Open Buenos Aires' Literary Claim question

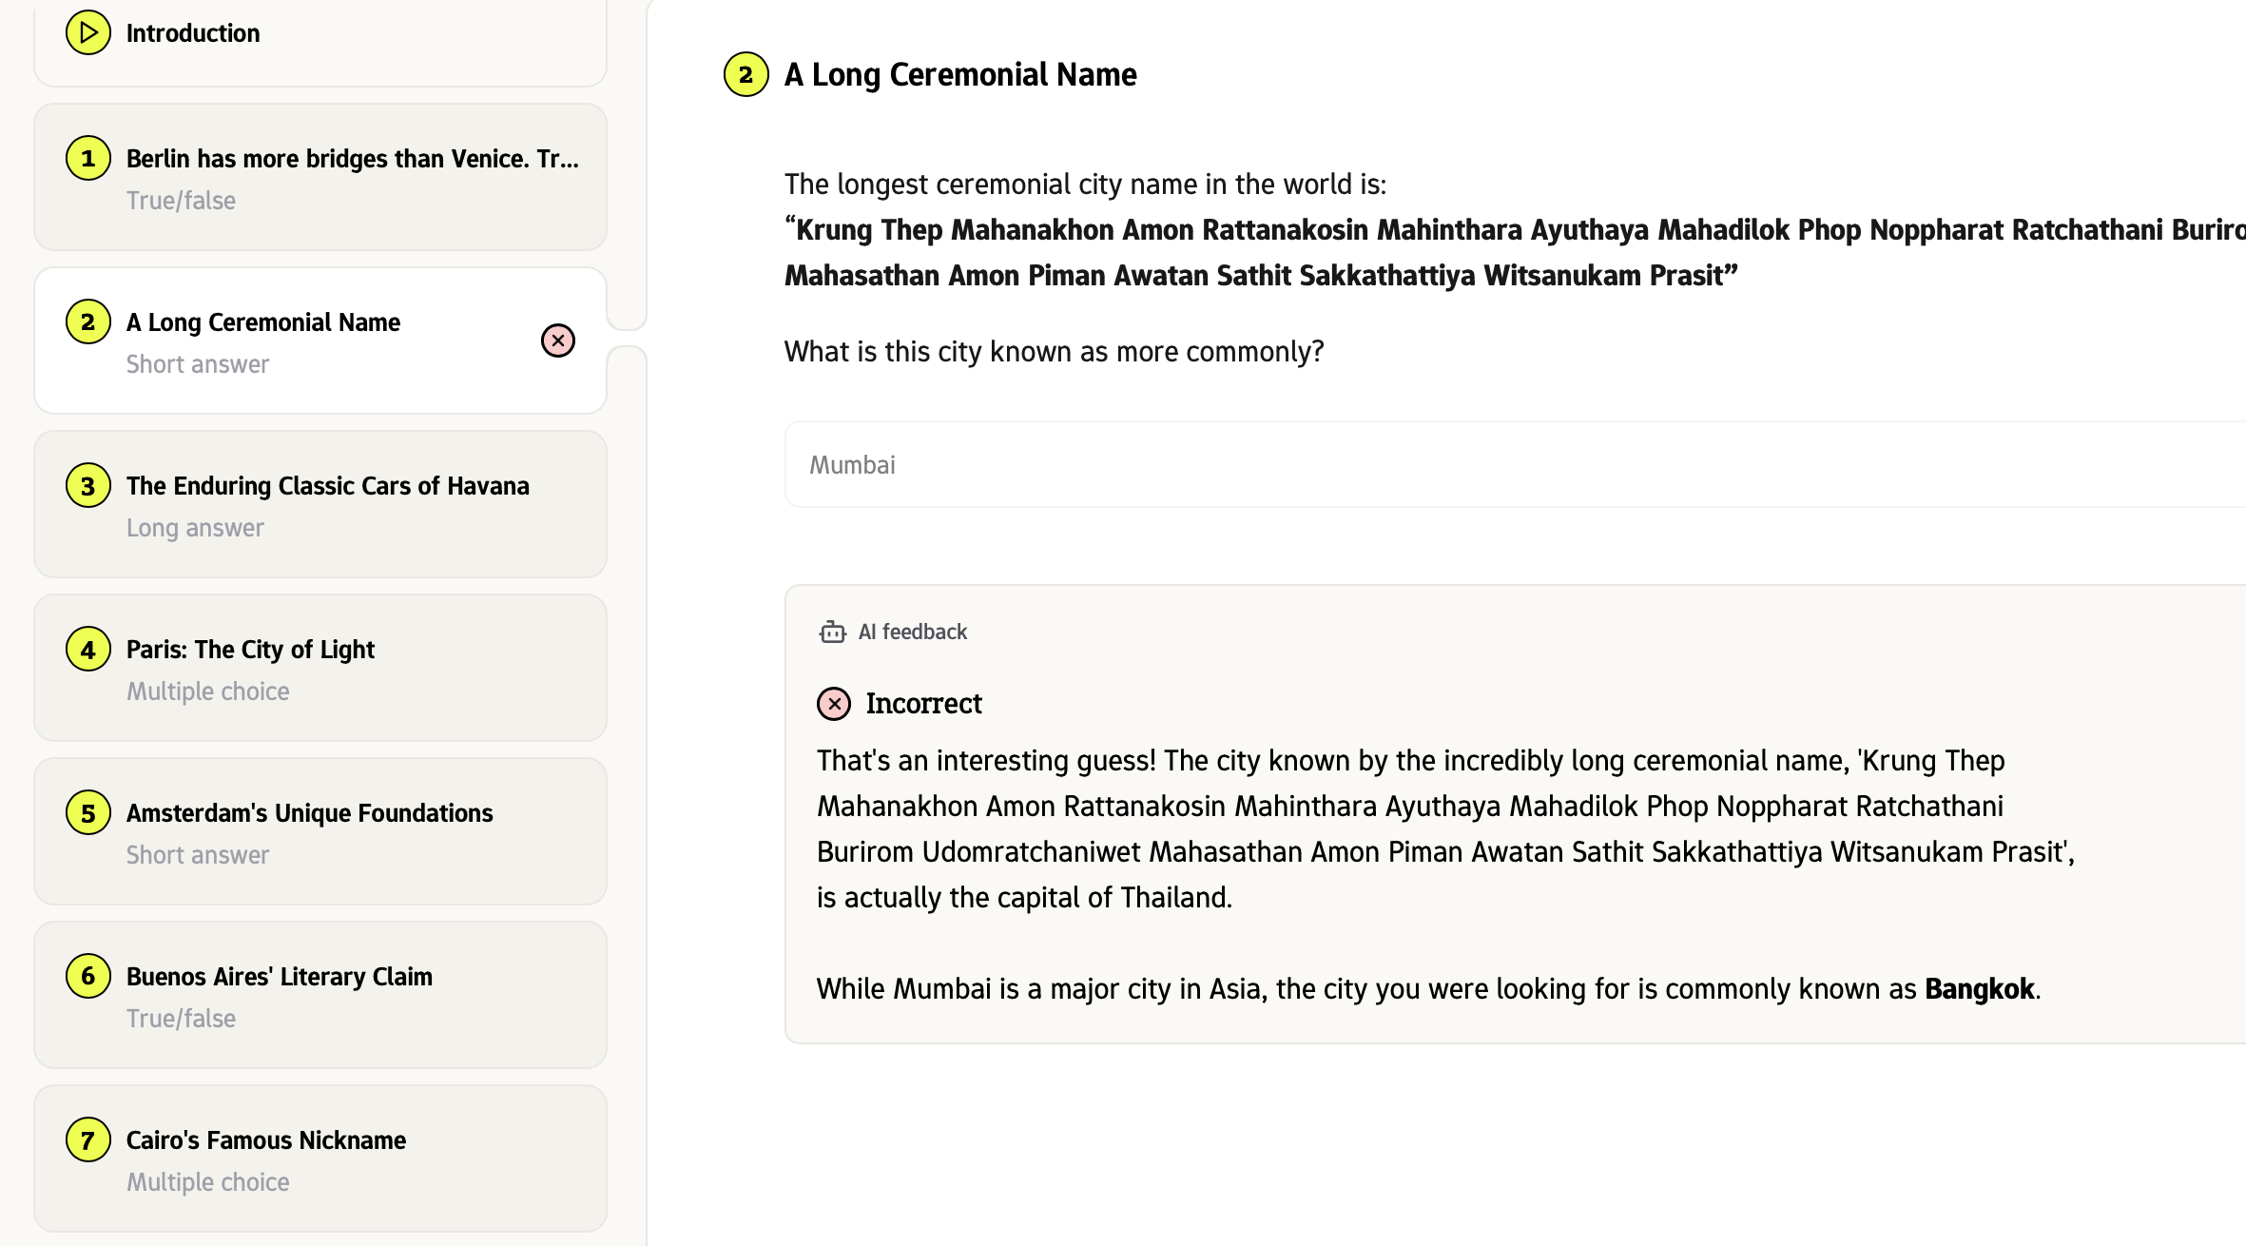tap(279, 977)
